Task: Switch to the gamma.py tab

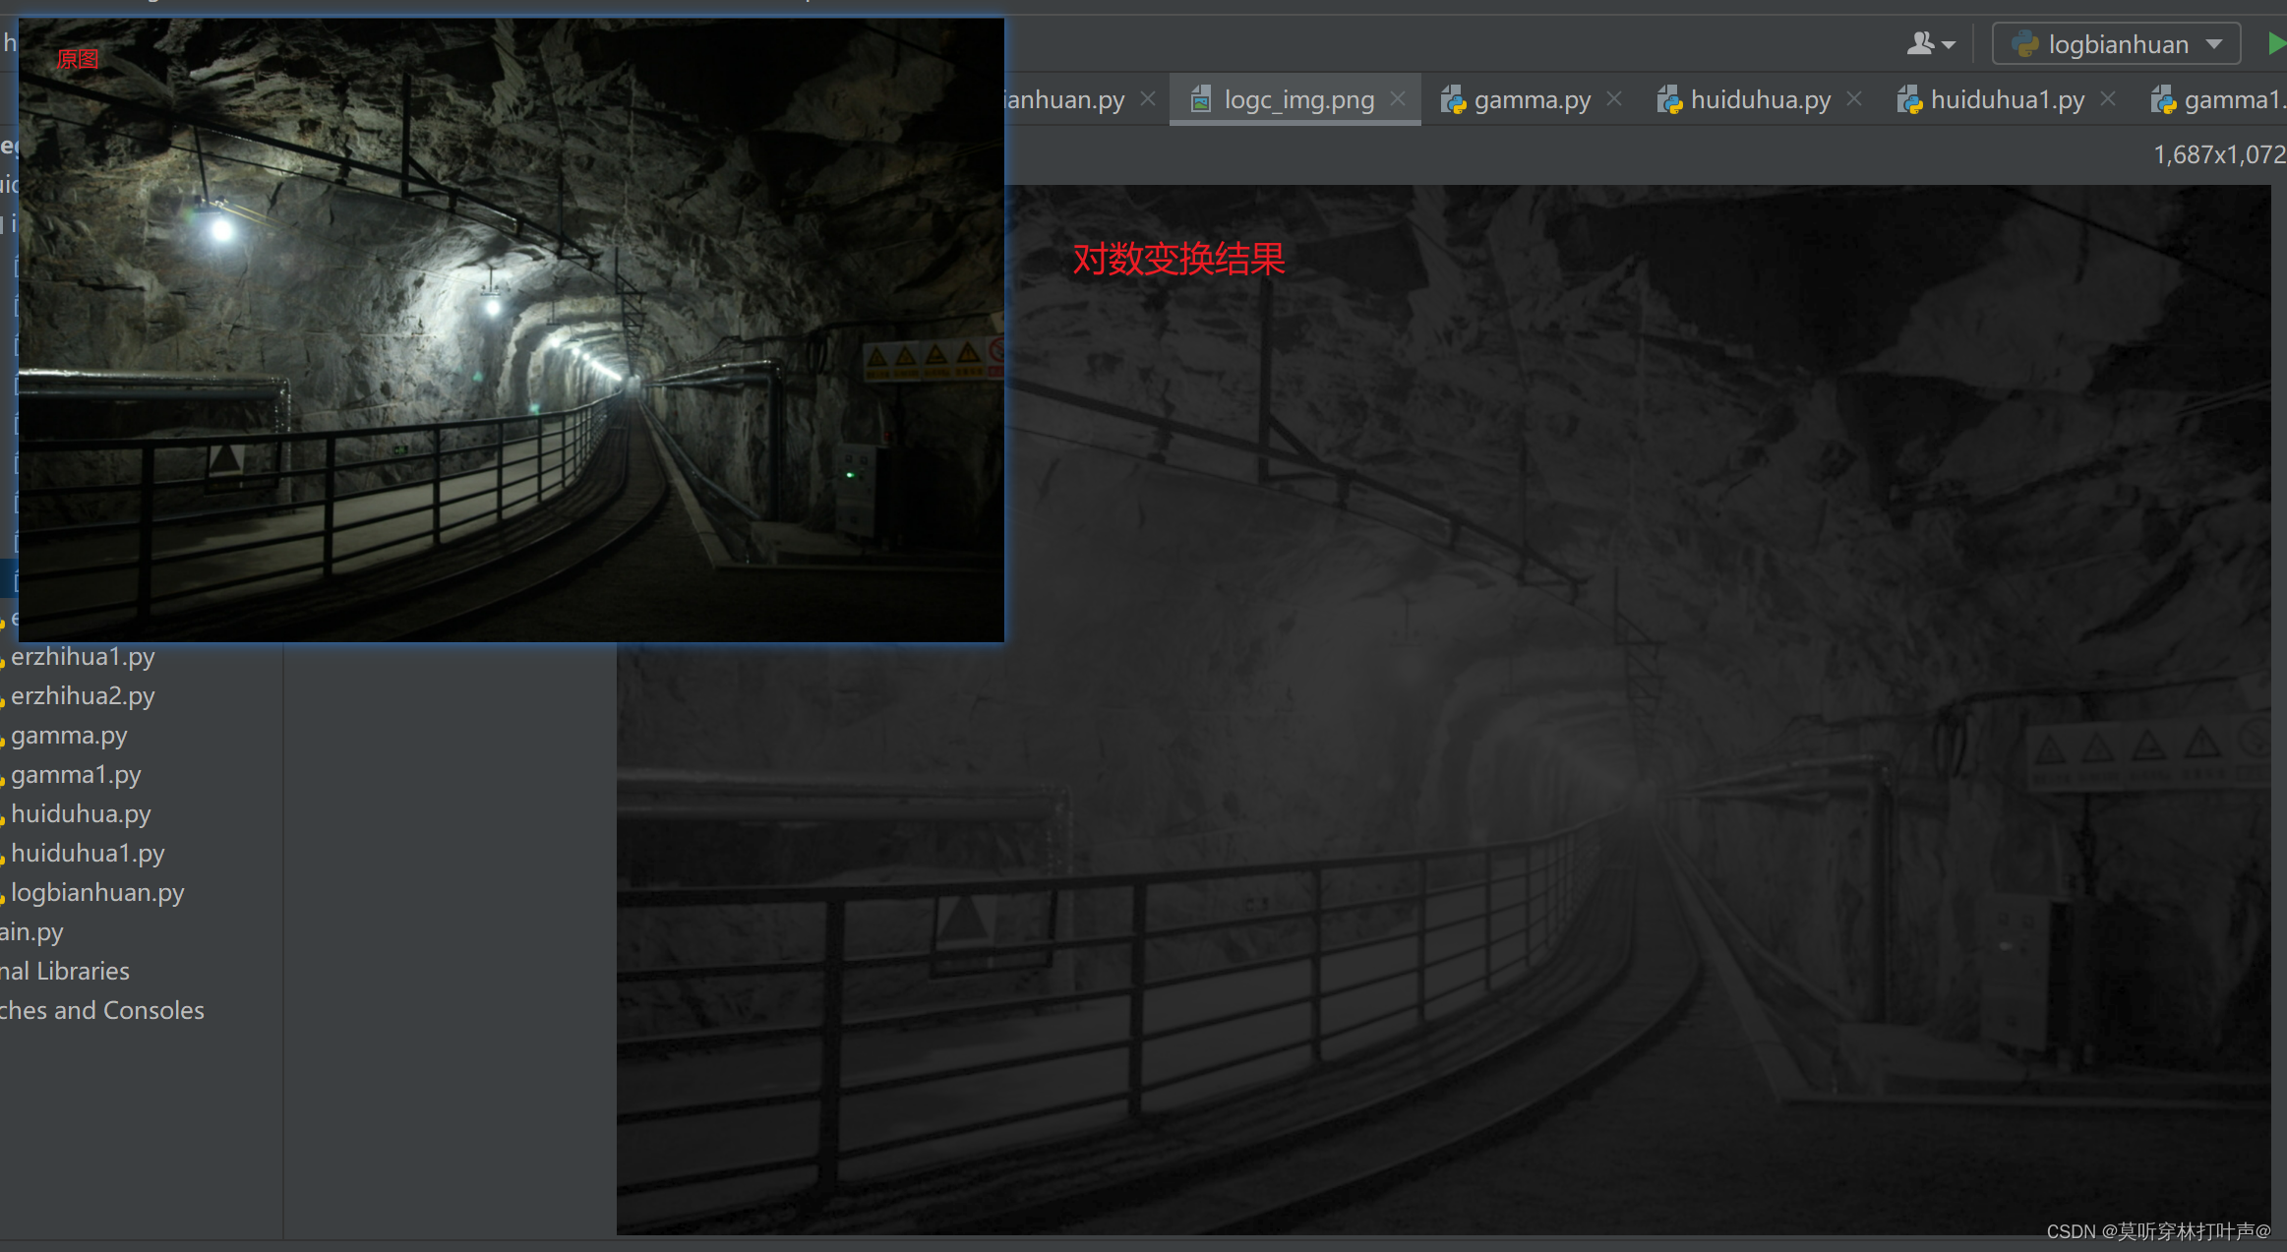Action: click(x=1532, y=99)
